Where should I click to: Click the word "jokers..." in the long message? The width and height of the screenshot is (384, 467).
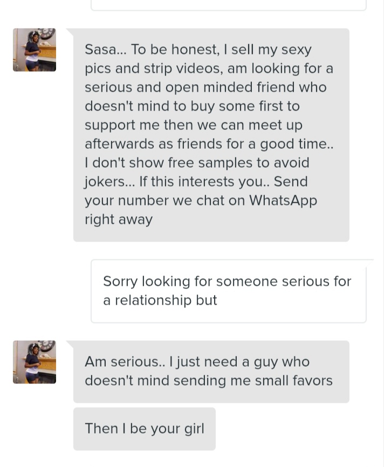(x=109, y=182)
